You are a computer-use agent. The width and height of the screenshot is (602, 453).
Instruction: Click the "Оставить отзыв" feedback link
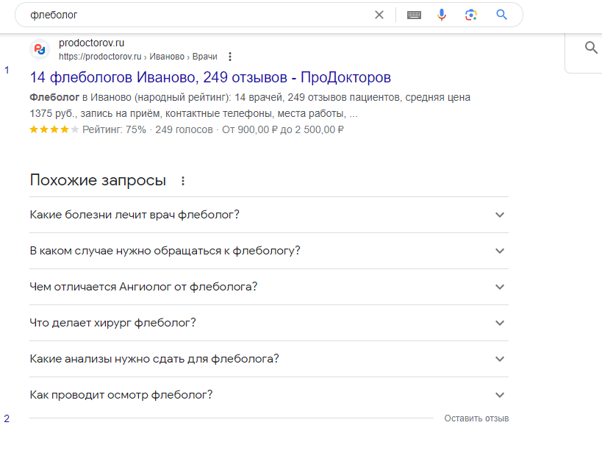[476, 418]
